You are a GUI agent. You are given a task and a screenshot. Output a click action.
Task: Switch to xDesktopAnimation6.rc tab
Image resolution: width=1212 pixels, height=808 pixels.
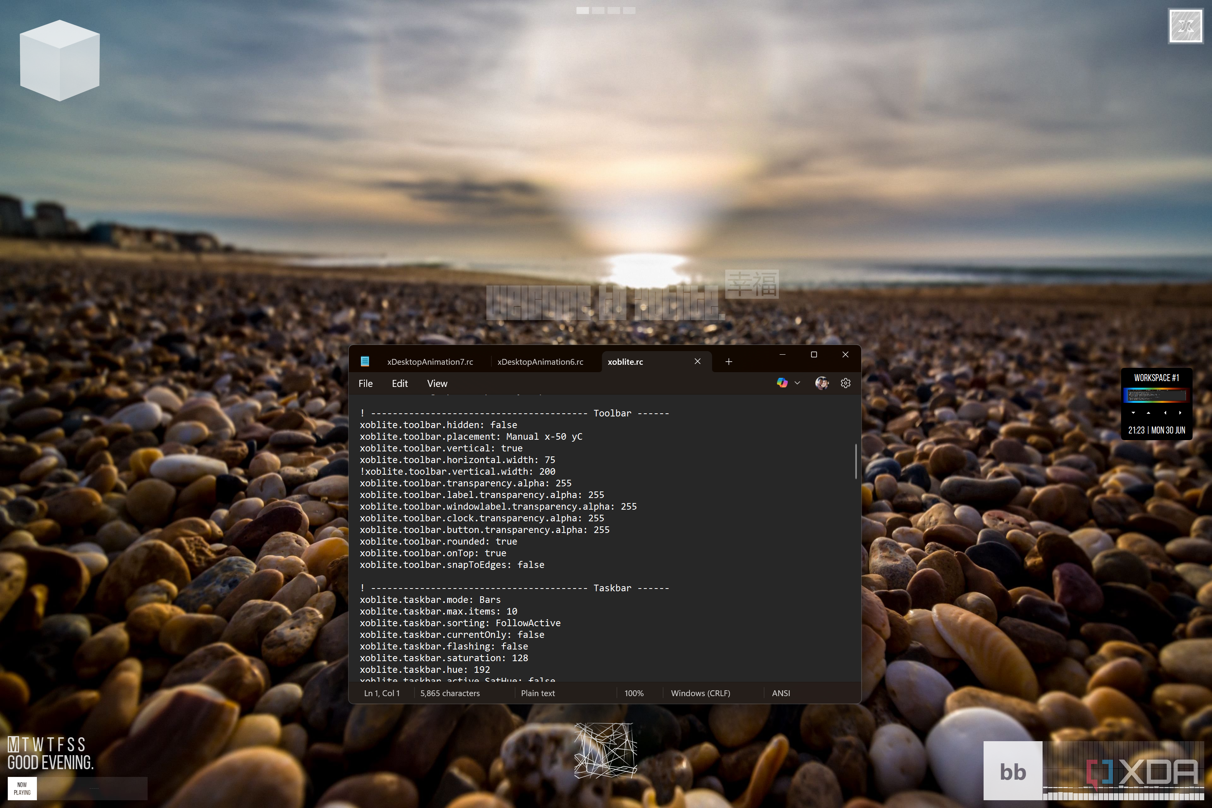click(540, 362)
